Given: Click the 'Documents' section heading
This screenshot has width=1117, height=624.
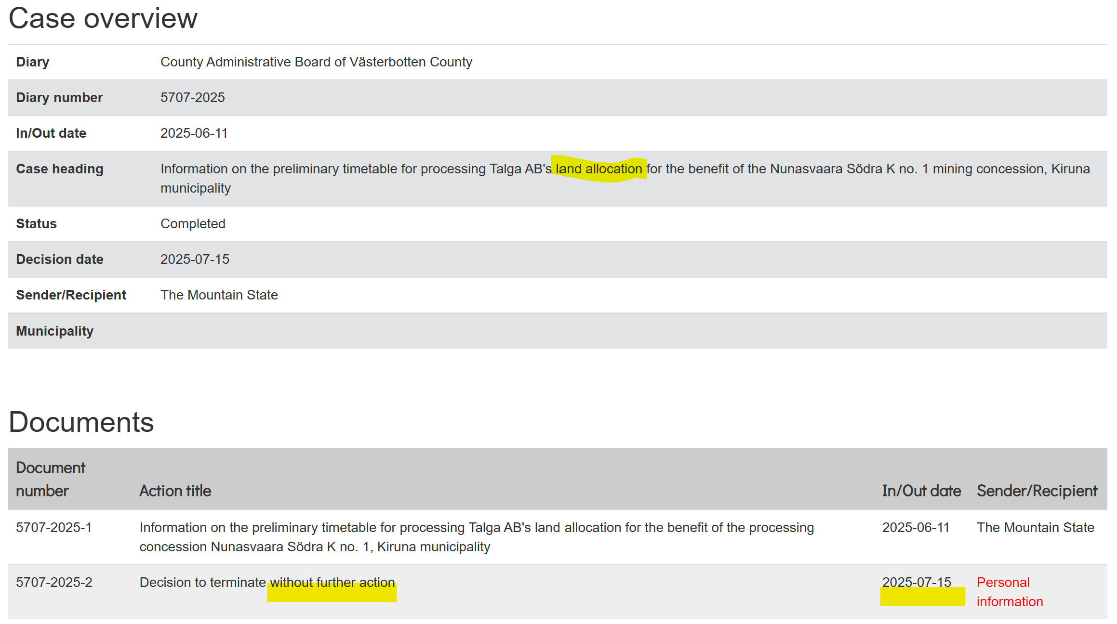Looking at the screenshot, I should tap(81, 422).
